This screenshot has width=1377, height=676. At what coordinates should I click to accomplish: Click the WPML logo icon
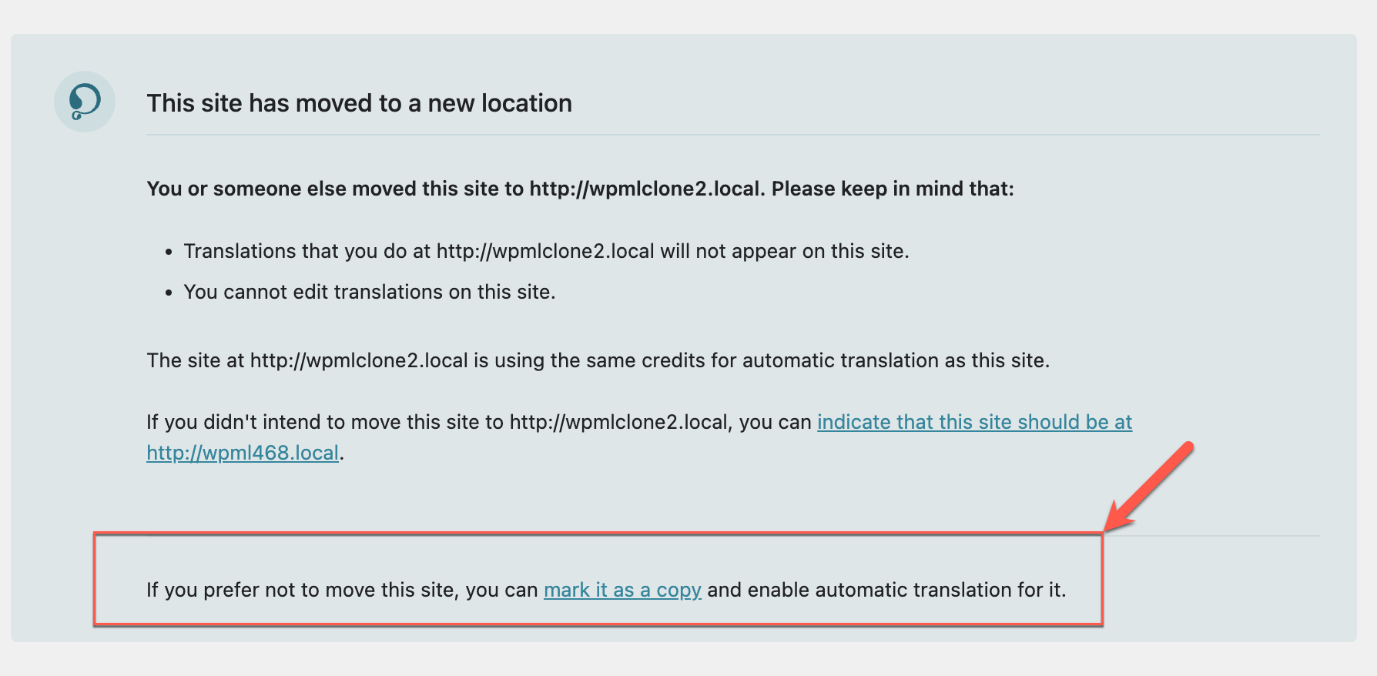pyautogui.click(x=85, y=102)
